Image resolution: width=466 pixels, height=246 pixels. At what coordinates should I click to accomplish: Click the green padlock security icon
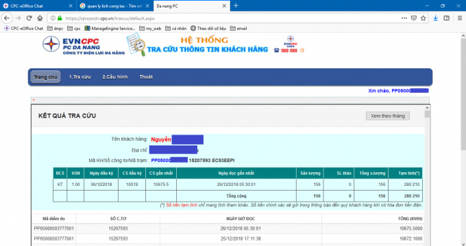(60, 18)
